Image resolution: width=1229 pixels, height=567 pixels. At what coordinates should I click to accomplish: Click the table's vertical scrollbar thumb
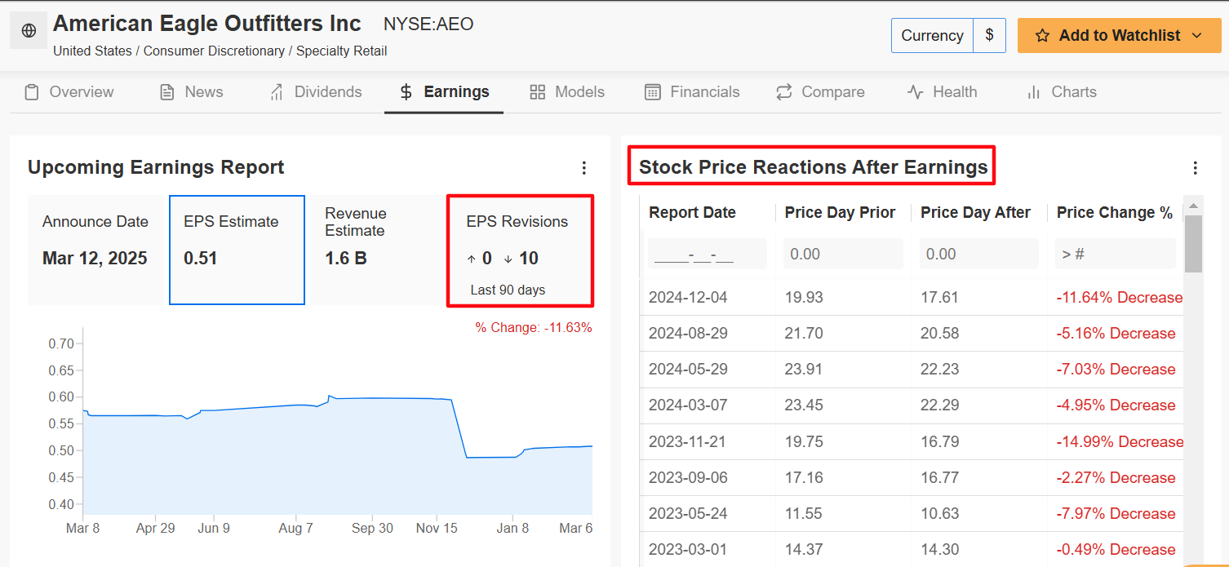(x=1193, y=243)
